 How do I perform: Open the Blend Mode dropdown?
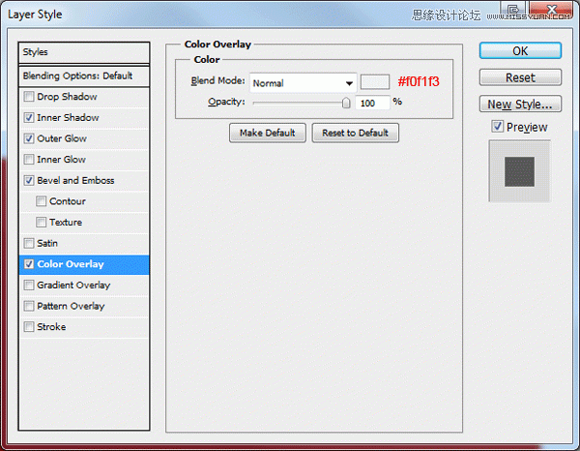(303, 83)
